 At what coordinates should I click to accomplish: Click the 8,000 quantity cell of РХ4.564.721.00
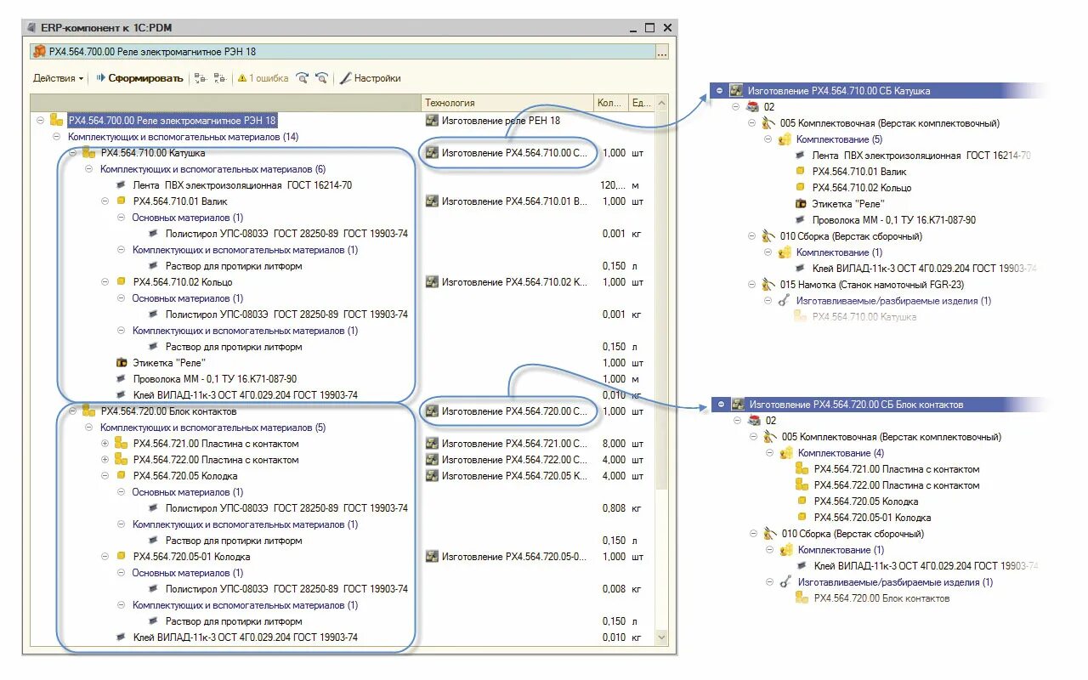click(614, 444)
